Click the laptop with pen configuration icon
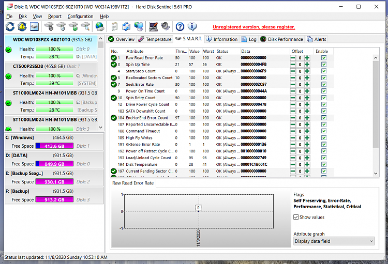Screen dimensions: 388x264 point(153,26)
